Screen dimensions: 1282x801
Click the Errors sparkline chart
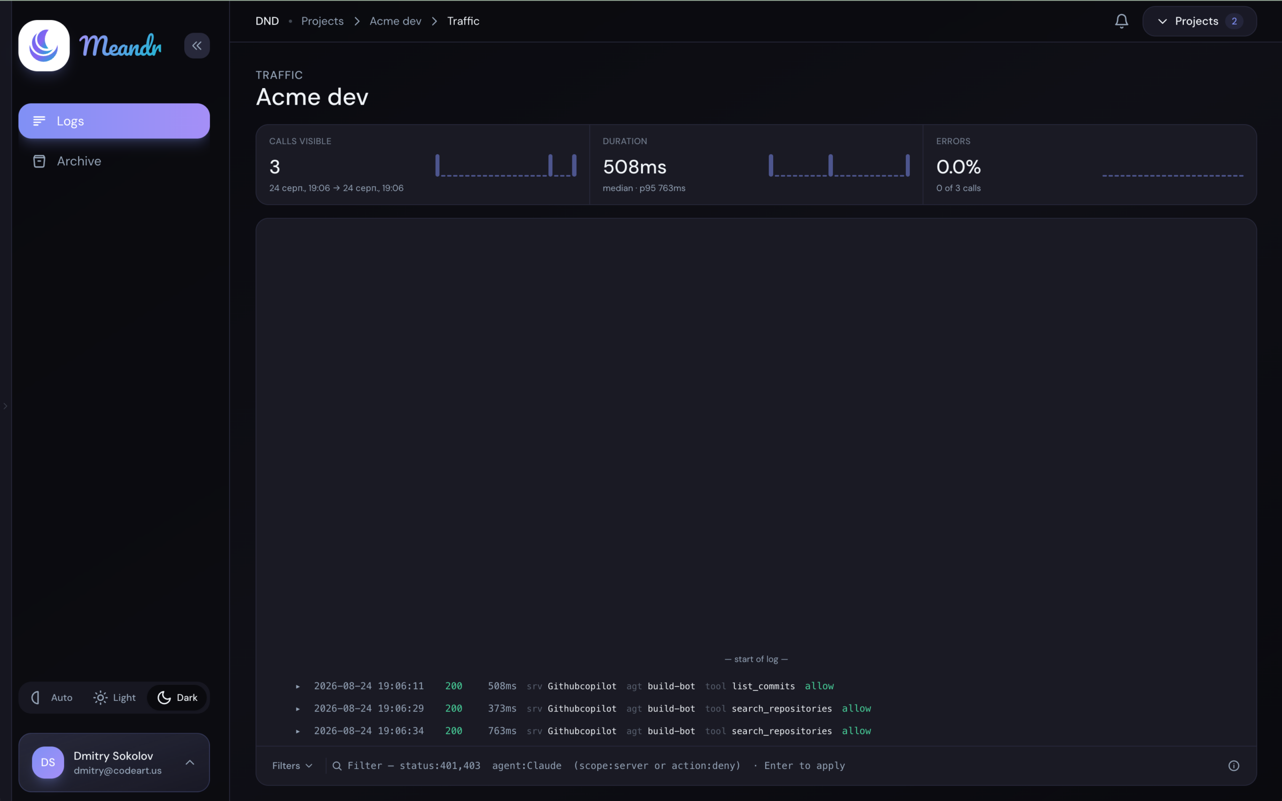(x=1172, y=175)
